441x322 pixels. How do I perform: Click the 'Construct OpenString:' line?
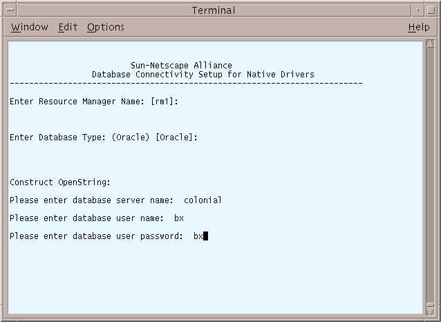(x=60, y=182)
